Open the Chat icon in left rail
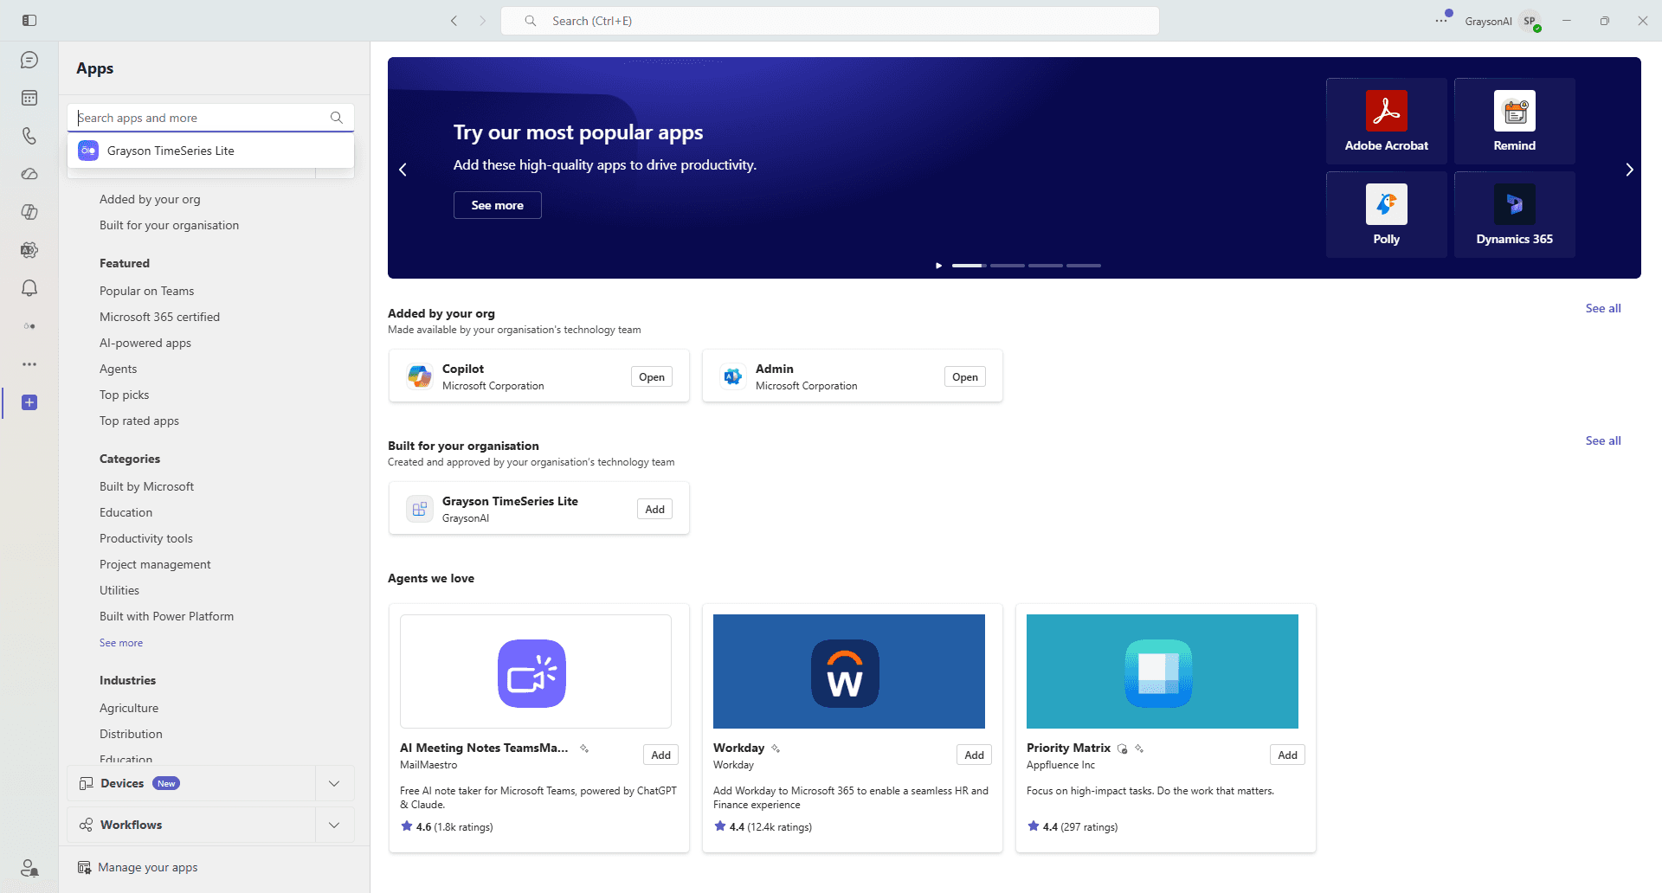This screenshot has height=893, width=1662. [29, 60]
